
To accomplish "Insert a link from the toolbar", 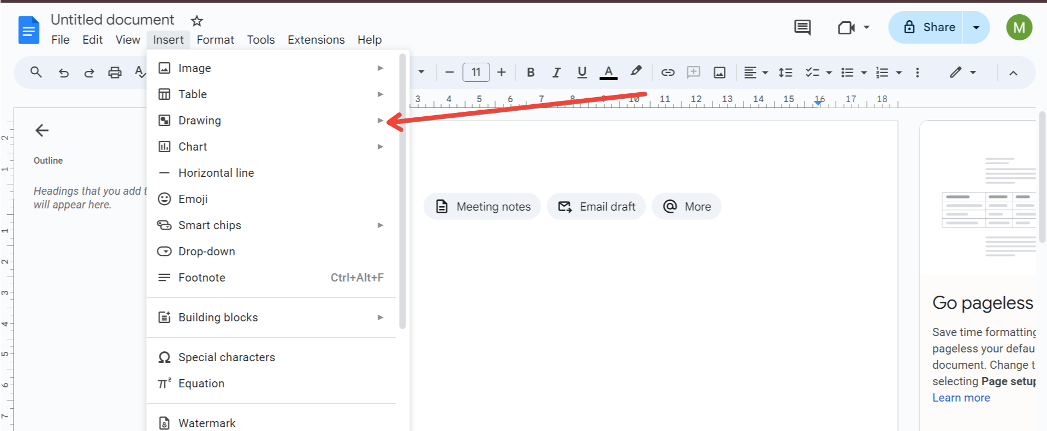I will click(668, 73).
